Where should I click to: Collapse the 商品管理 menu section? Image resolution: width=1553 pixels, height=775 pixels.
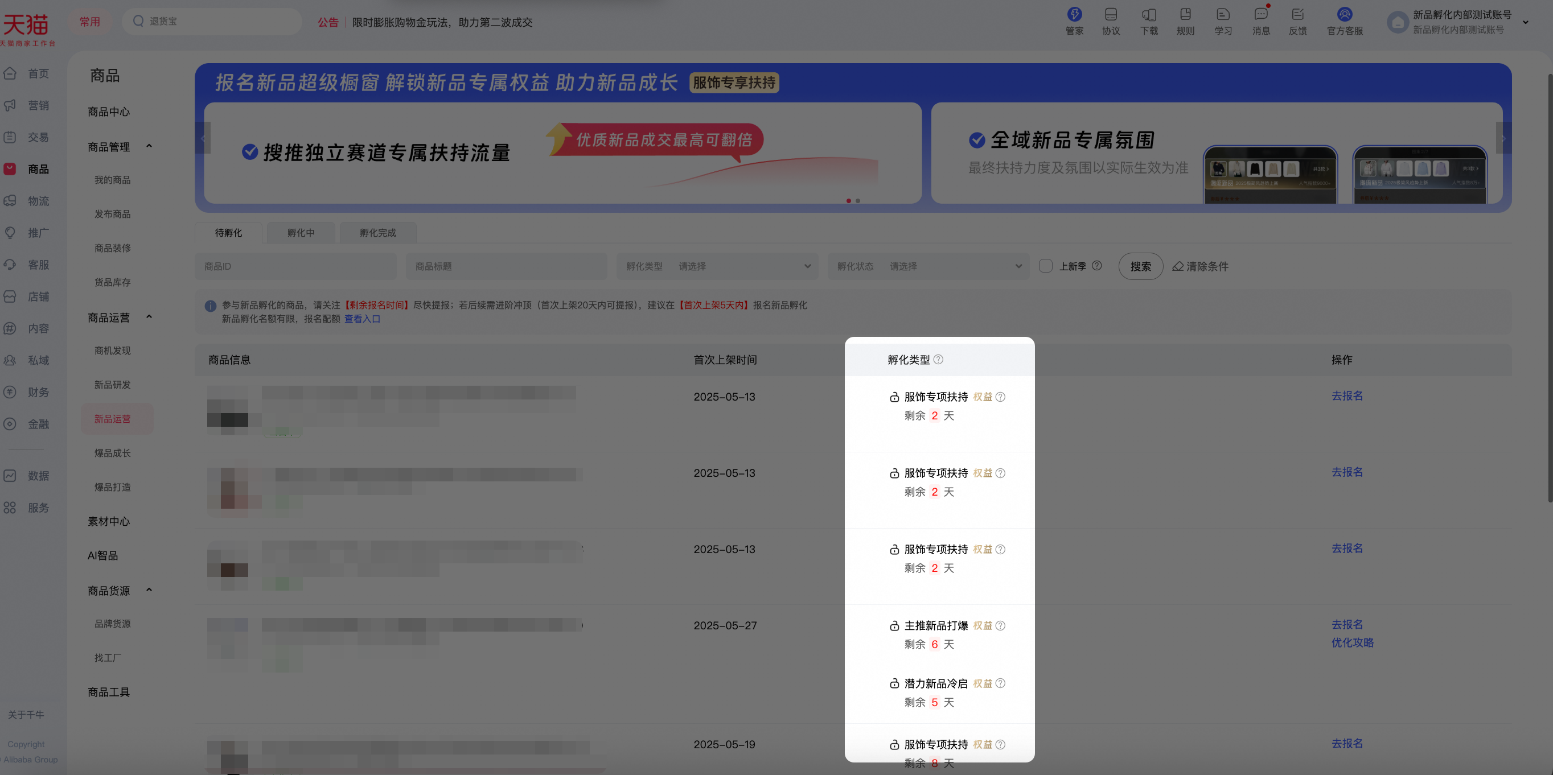pyautogui.click(x=149, y=146)
